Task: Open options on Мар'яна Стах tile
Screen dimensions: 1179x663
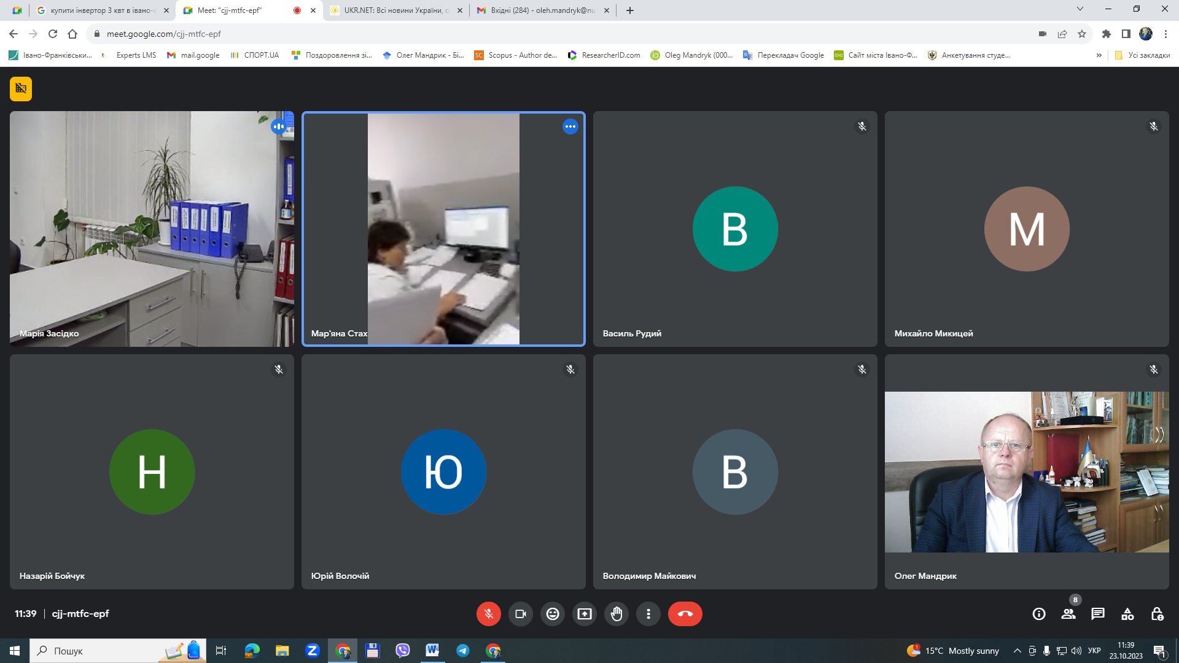Action: 570,126
